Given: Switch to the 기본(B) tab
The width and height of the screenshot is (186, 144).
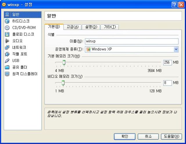Looking at the screenshot, I should pos(54,26).
